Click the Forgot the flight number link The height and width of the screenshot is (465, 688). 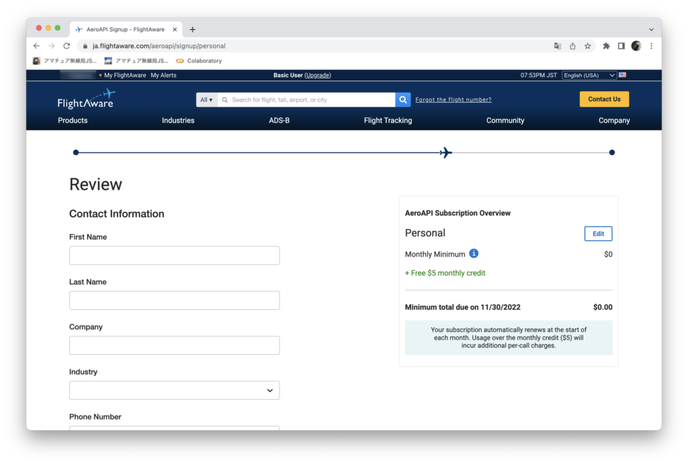(x=453, y=100)
